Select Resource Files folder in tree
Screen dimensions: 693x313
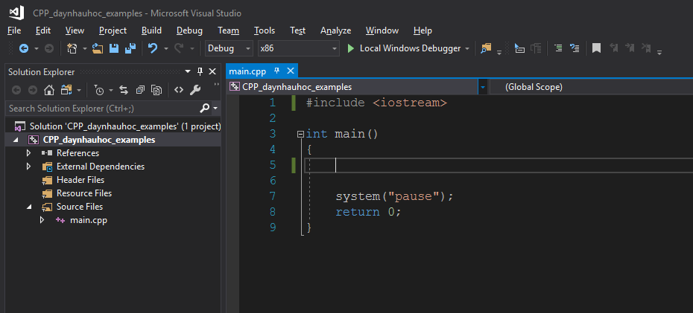pos(84,193)
